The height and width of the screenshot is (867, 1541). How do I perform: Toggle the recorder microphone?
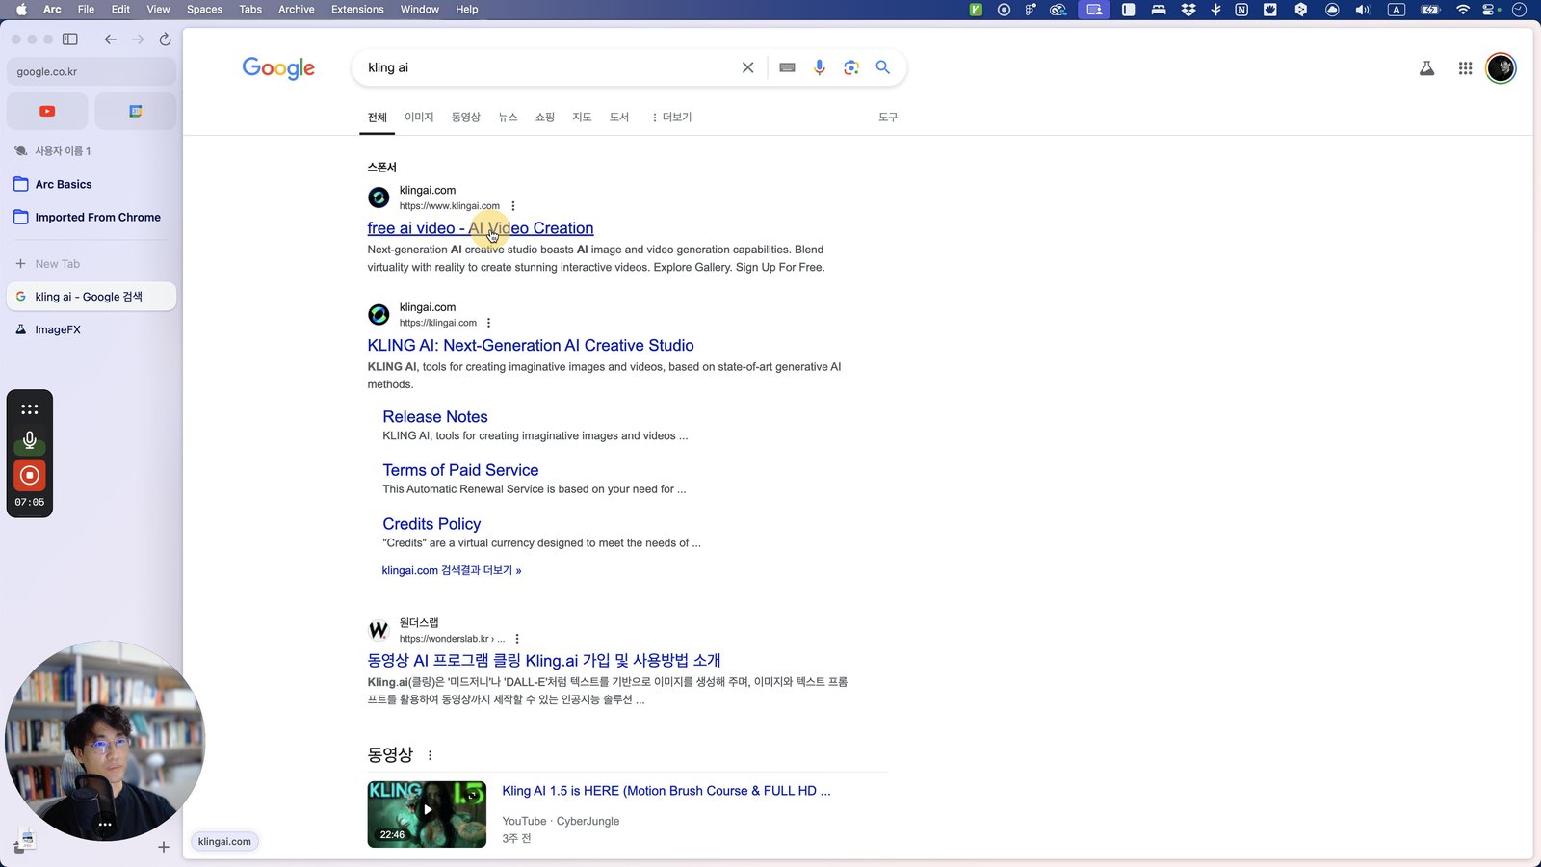click(30, 440)
